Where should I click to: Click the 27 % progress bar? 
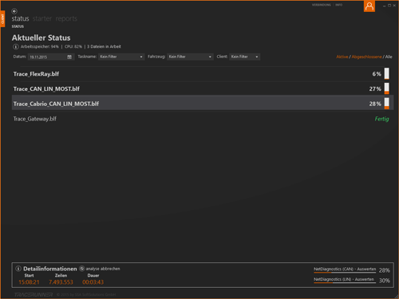(x=387, y=89)
